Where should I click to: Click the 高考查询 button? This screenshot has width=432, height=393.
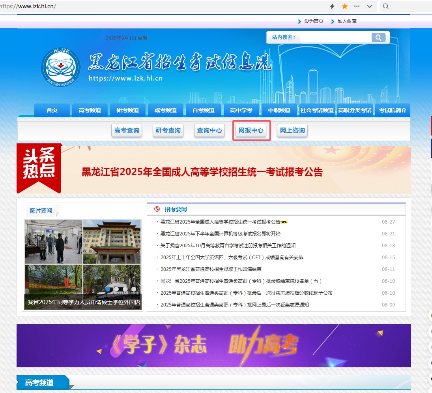[x=127, y=130]
